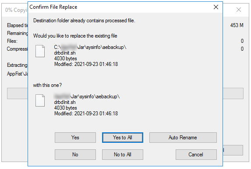The image size is (251, 169).
Task: Cancel the file replace operation
Action: [x=196, y=155]
